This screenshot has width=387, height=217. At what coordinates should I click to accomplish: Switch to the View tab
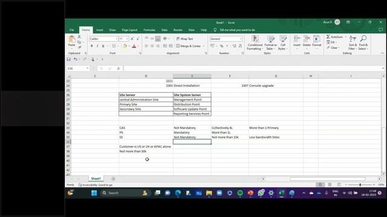(191, 30)
